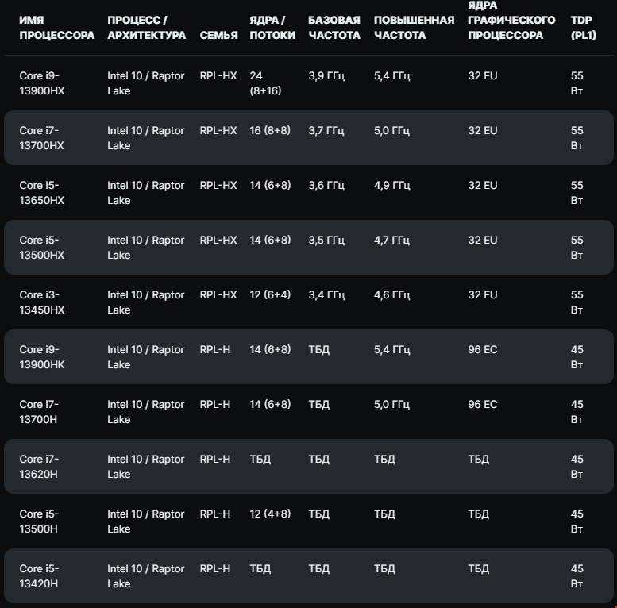
Task: Select the СЕМЬЯ column header
Action: pyautogui.click(x=218, y=35)
